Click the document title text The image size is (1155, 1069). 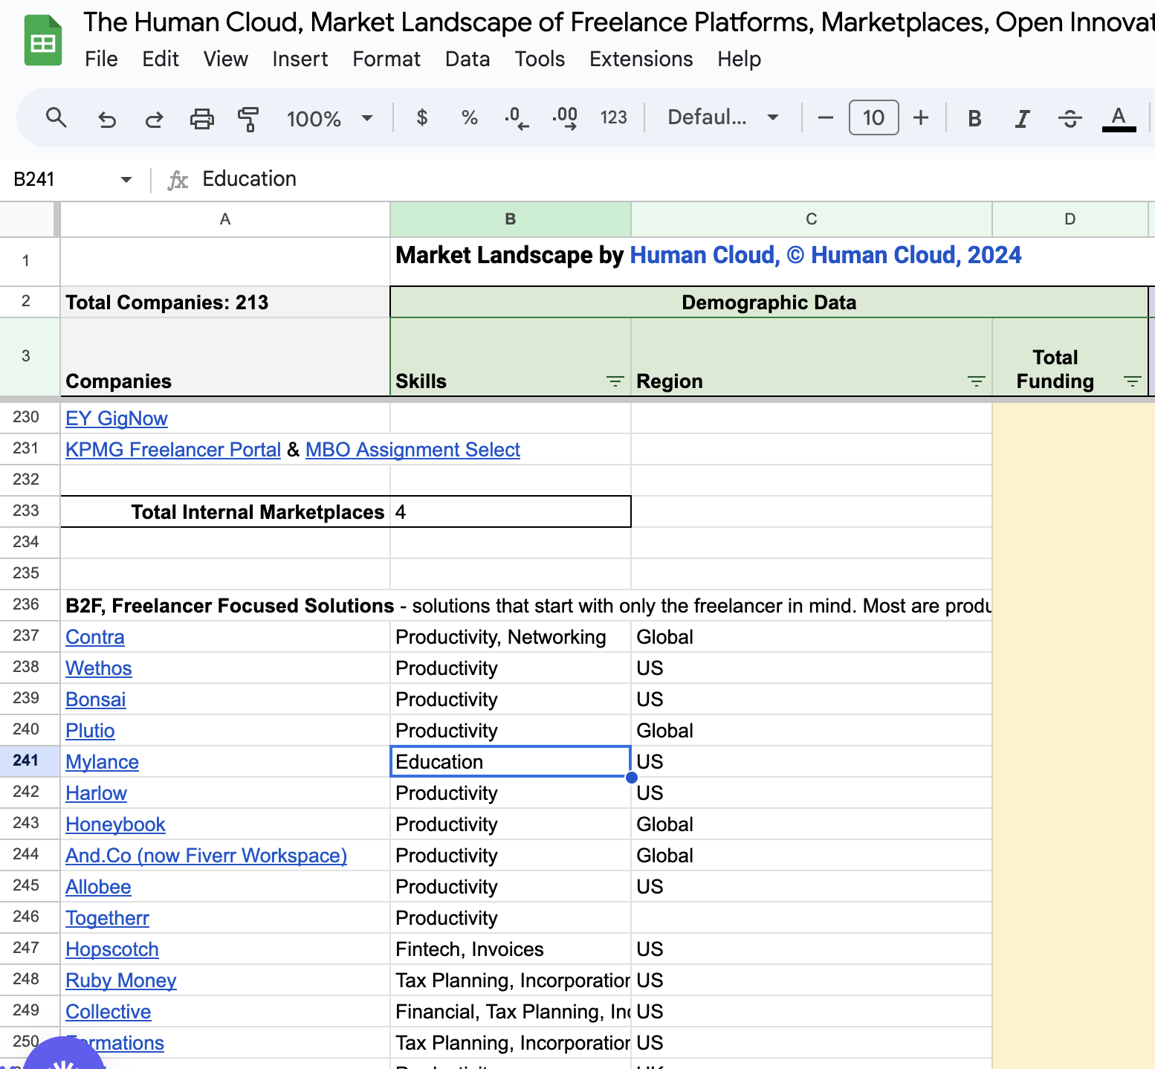[618, 22]
